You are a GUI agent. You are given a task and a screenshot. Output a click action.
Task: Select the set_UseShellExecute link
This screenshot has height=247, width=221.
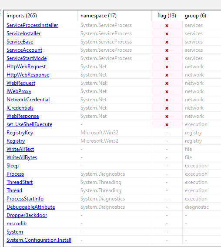click(29, 124)
